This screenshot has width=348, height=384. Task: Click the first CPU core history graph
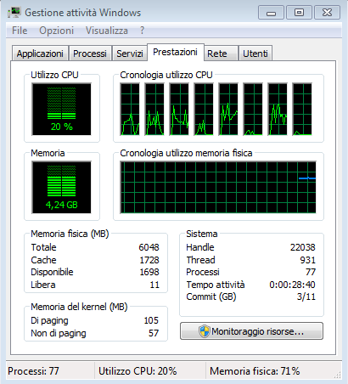130,110
